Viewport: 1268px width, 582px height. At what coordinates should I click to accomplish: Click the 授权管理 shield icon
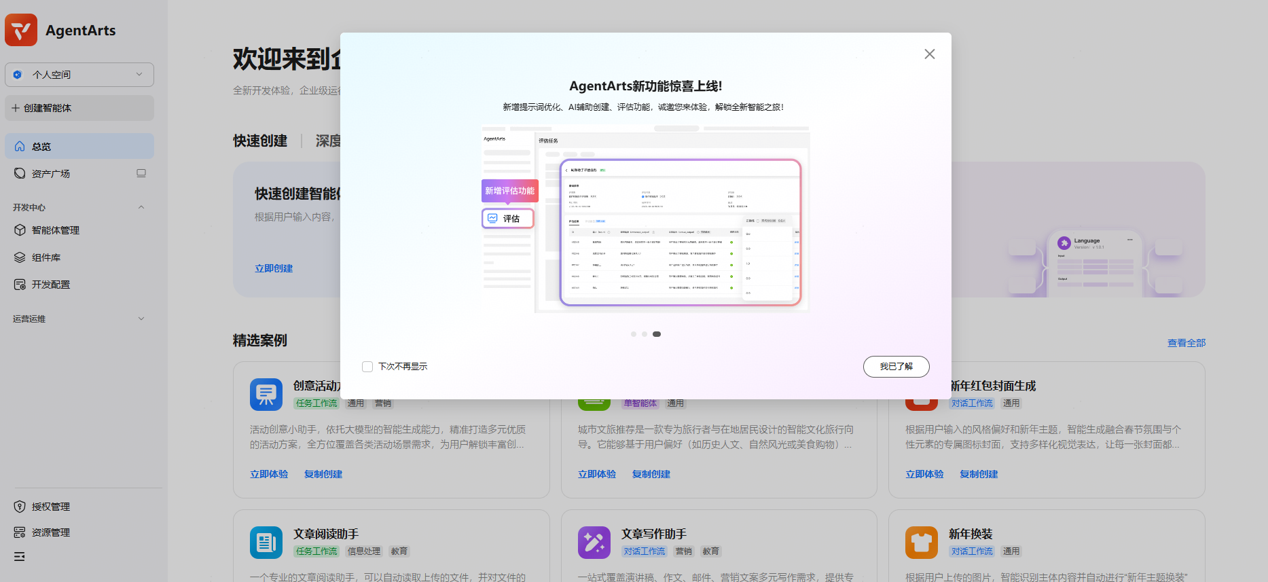point(20,507)
